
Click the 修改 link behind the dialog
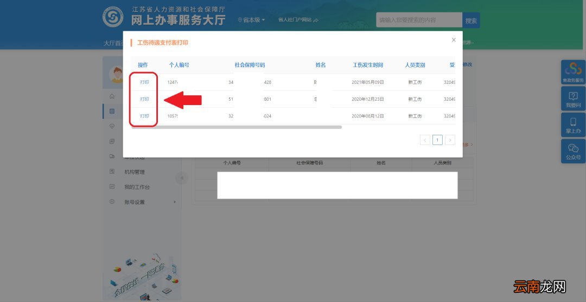point(468,64)
